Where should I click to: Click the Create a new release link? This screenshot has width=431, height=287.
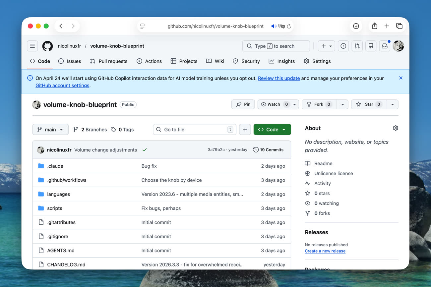point(325,251)
